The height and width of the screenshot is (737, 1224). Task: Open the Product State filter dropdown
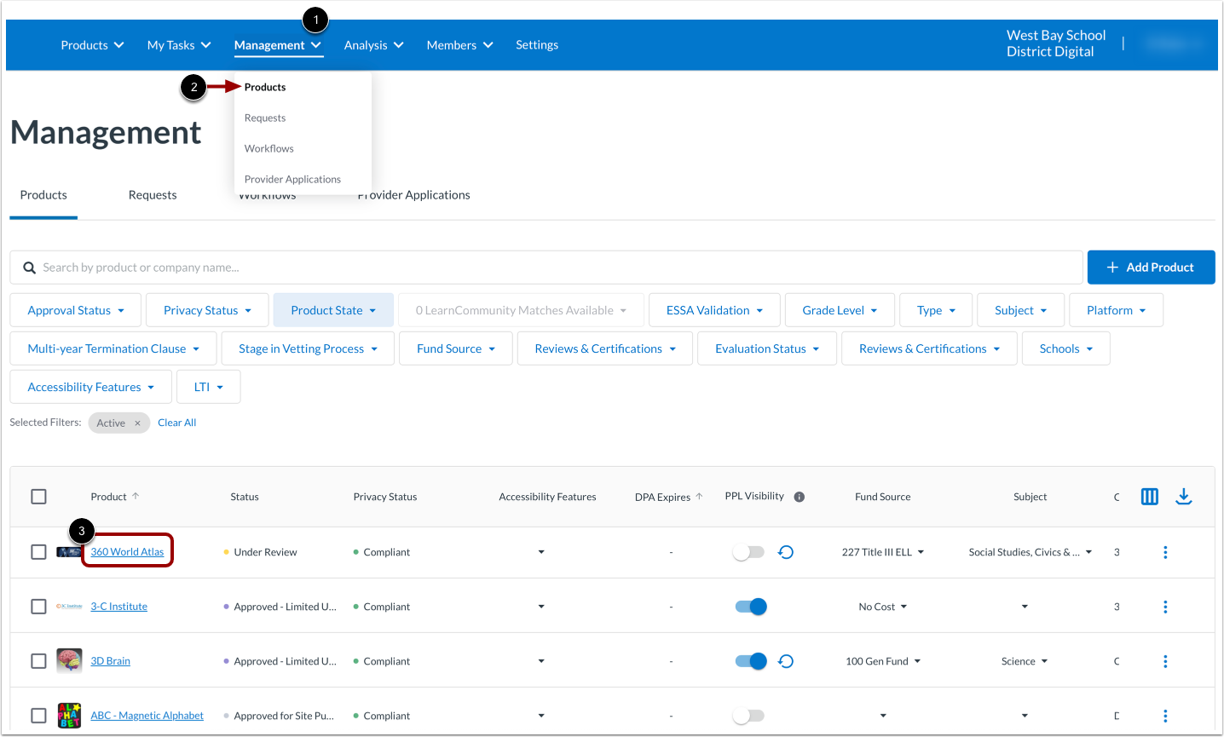point(333,310)
